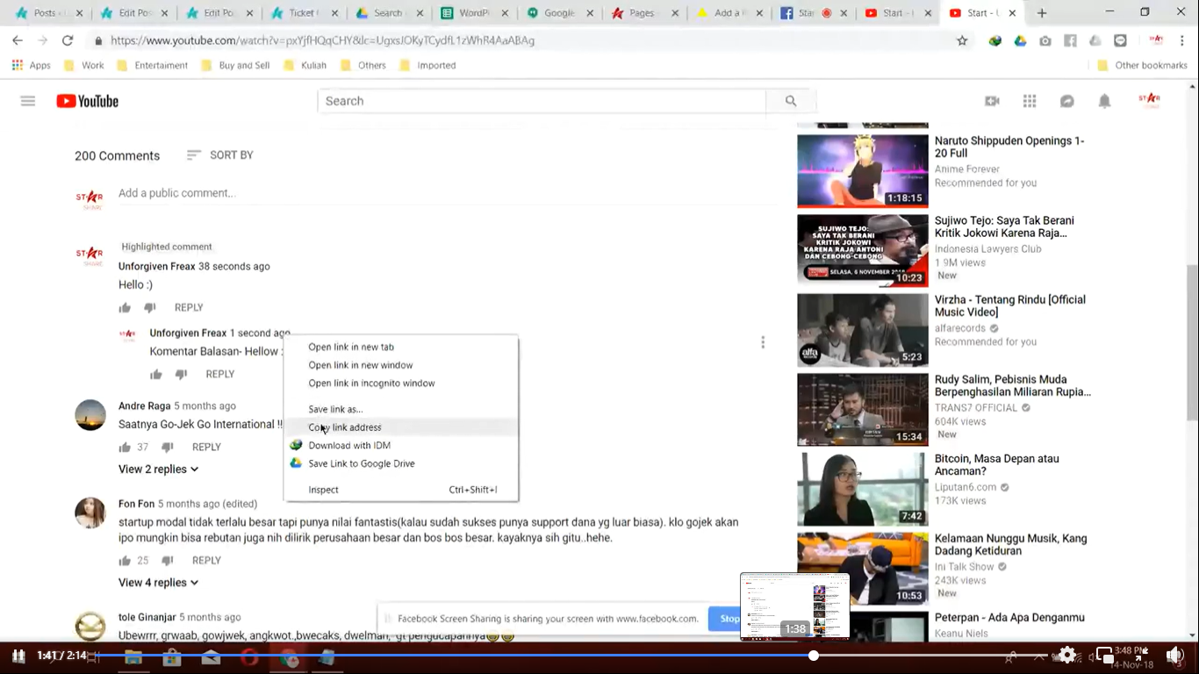Viewport: 1199px width, 674px height.
Task: Reply to Fon Fon's comment
Action: coord(206,561)
